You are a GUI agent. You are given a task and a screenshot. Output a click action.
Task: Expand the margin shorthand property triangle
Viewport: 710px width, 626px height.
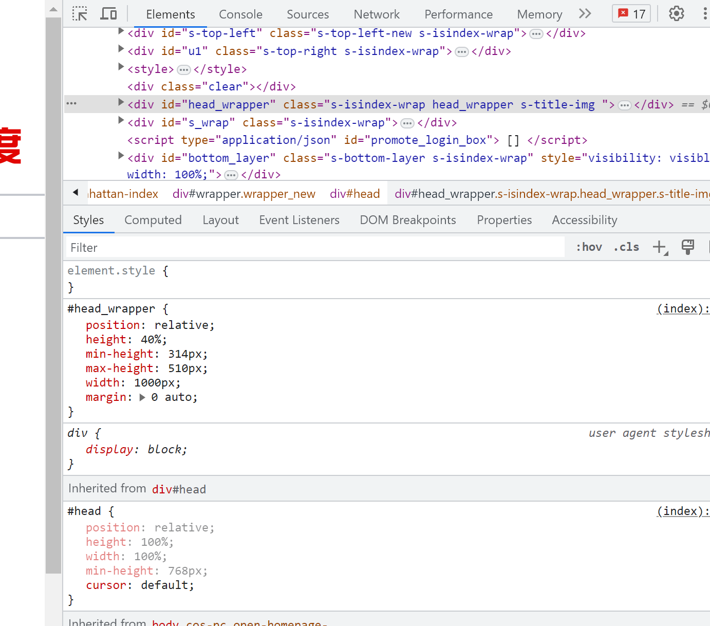click(x=142, y=397)
